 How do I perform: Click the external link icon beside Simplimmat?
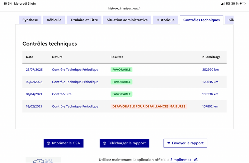(x=195, y=160)
